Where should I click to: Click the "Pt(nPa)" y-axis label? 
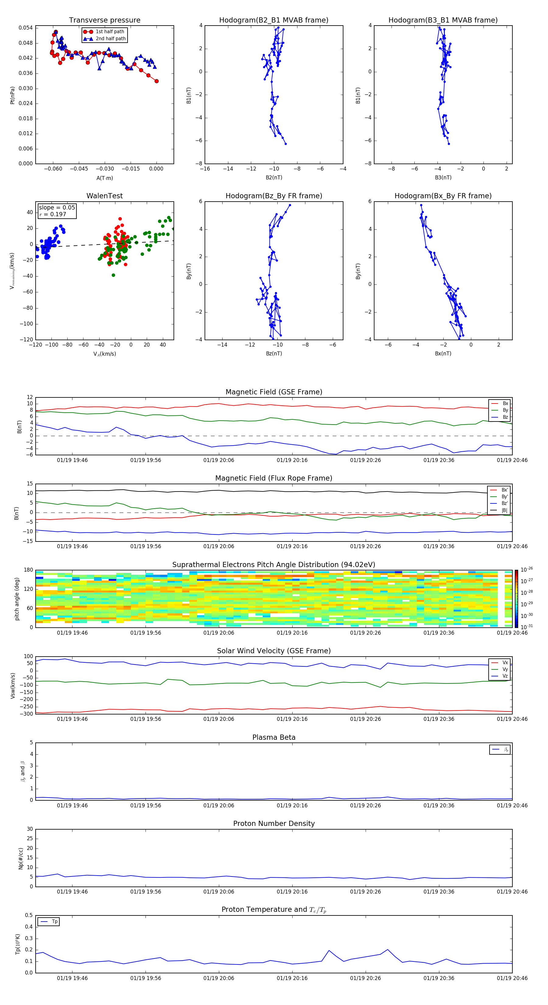coord(12,95)
